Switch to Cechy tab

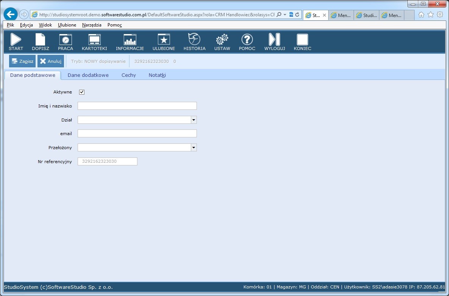(129, 75)
